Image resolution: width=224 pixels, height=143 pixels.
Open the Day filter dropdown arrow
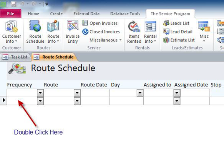[140, 93]
